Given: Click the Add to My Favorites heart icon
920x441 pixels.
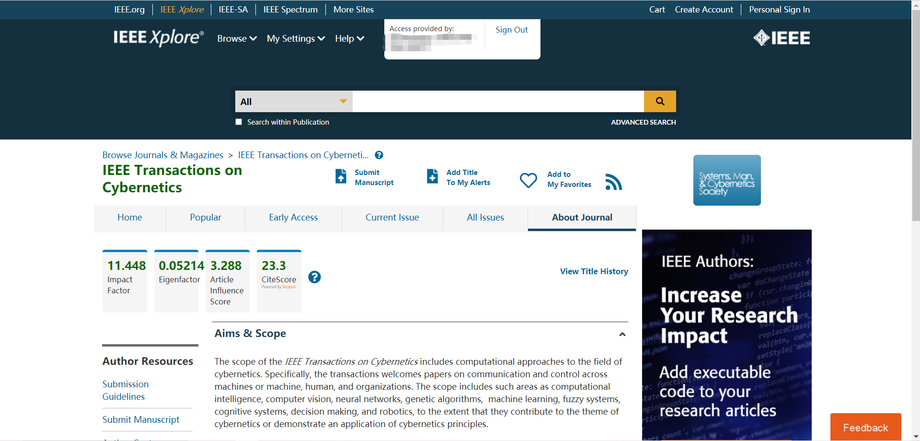Looking at the screenshot, I should click(x=529, y=180).
